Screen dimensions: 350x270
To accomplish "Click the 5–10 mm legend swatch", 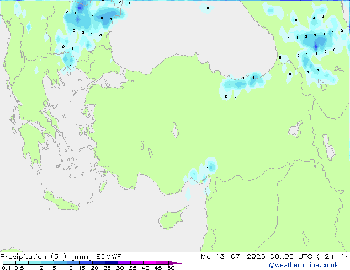I will [x=60, y=263].
